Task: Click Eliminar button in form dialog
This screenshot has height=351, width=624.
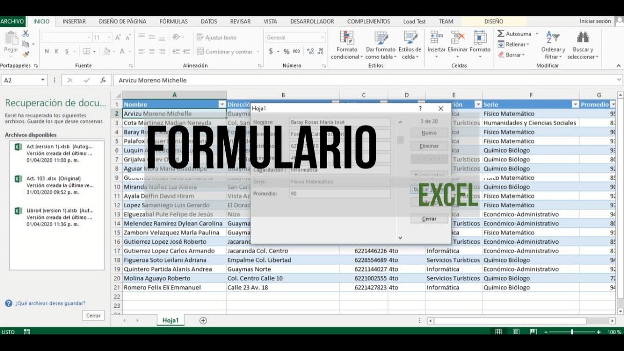Action: point(429,146)
